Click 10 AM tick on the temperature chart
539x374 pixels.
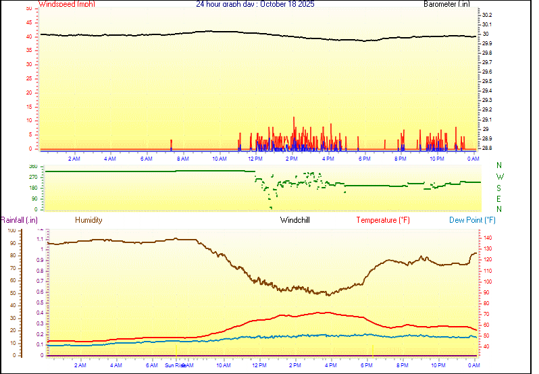(x=222, y=365)
